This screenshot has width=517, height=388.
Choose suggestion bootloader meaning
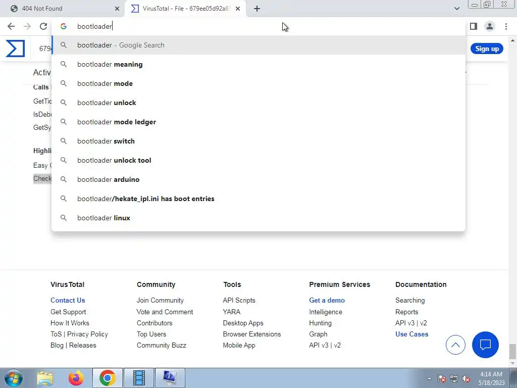(x=258, y=64)
